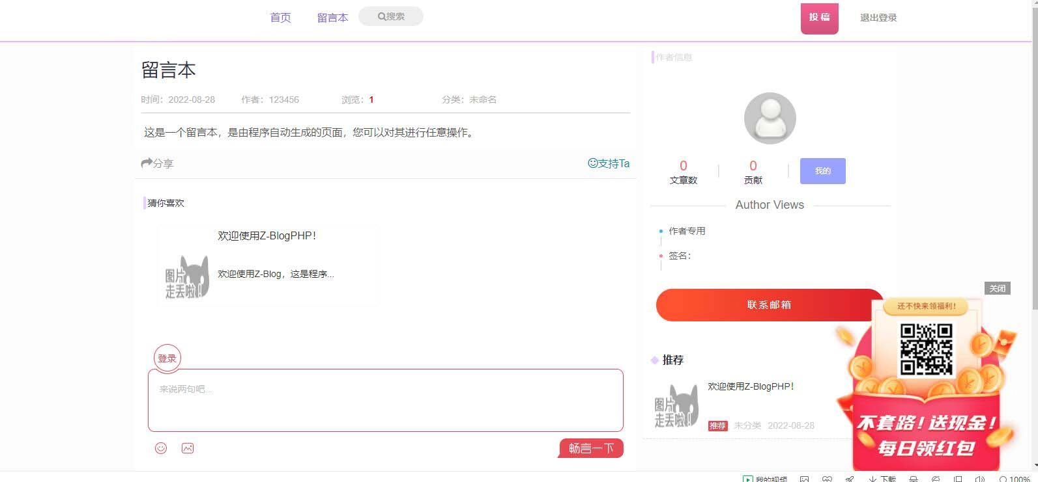Click the 猜你喜欢 section heading
This screenshot has height=482, width=1038.
pos(166,203)
